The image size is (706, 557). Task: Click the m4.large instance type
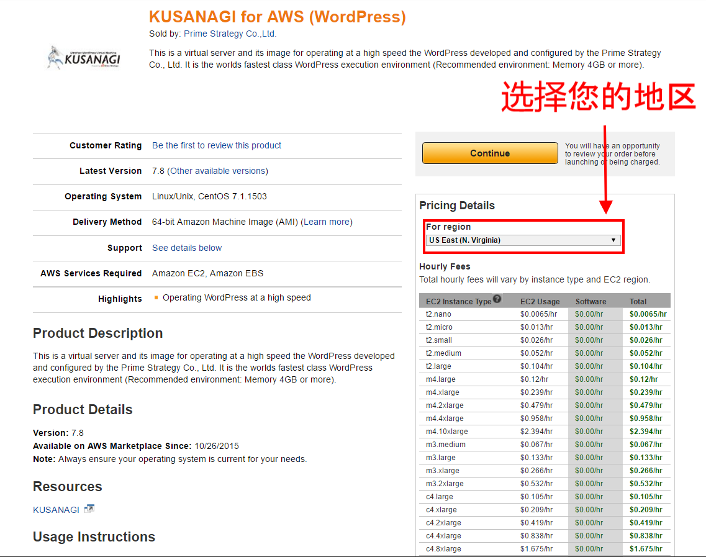point(441,379)
